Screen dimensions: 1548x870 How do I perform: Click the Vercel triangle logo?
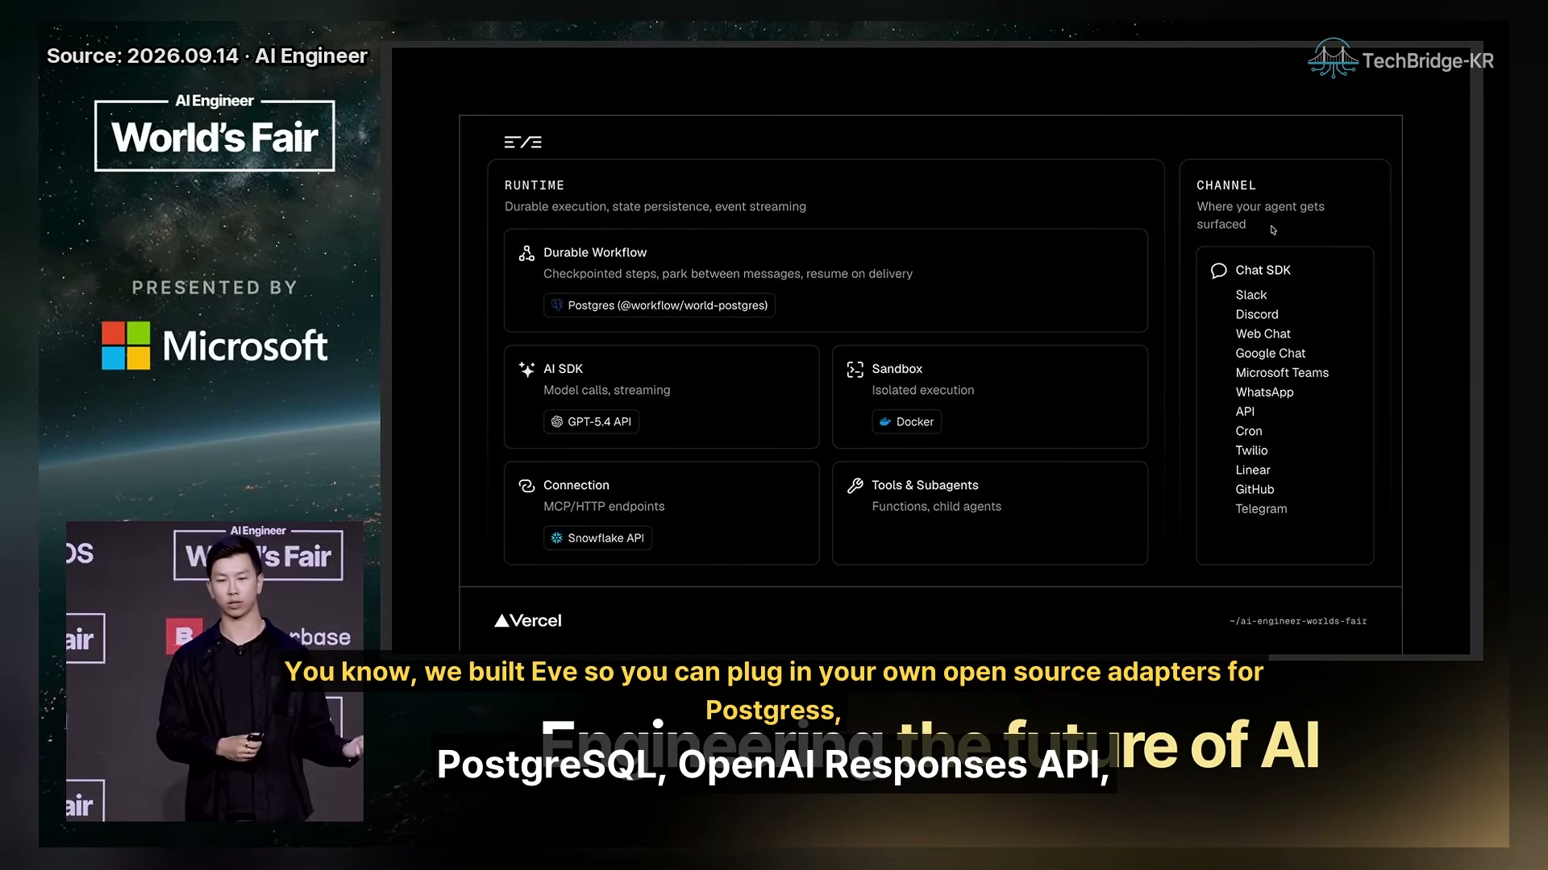[501, 620]
